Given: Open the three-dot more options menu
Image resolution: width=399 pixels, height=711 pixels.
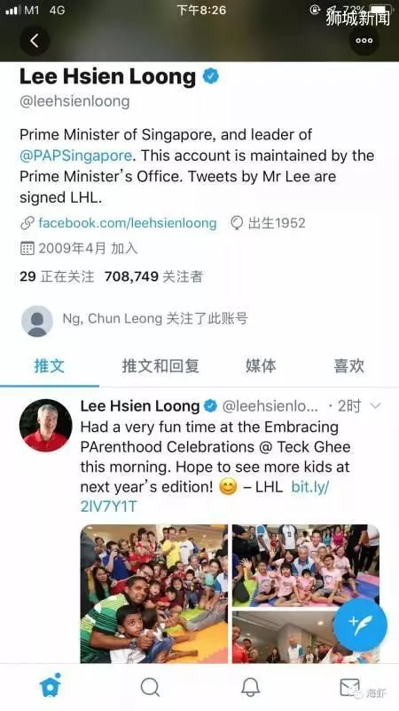Looking at the screenshot, I should click(364, 41).
